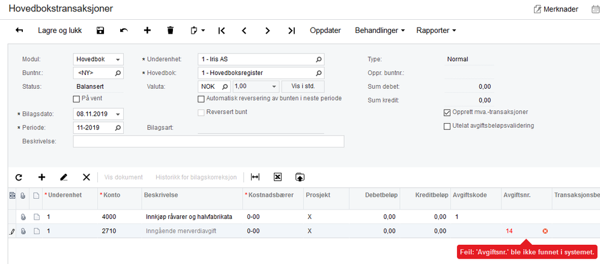Image resolution: width=600 pixels, height=264 pixels.
Task: Click the Avgiftsnr. value 14
Action: (x=509, y=231)
